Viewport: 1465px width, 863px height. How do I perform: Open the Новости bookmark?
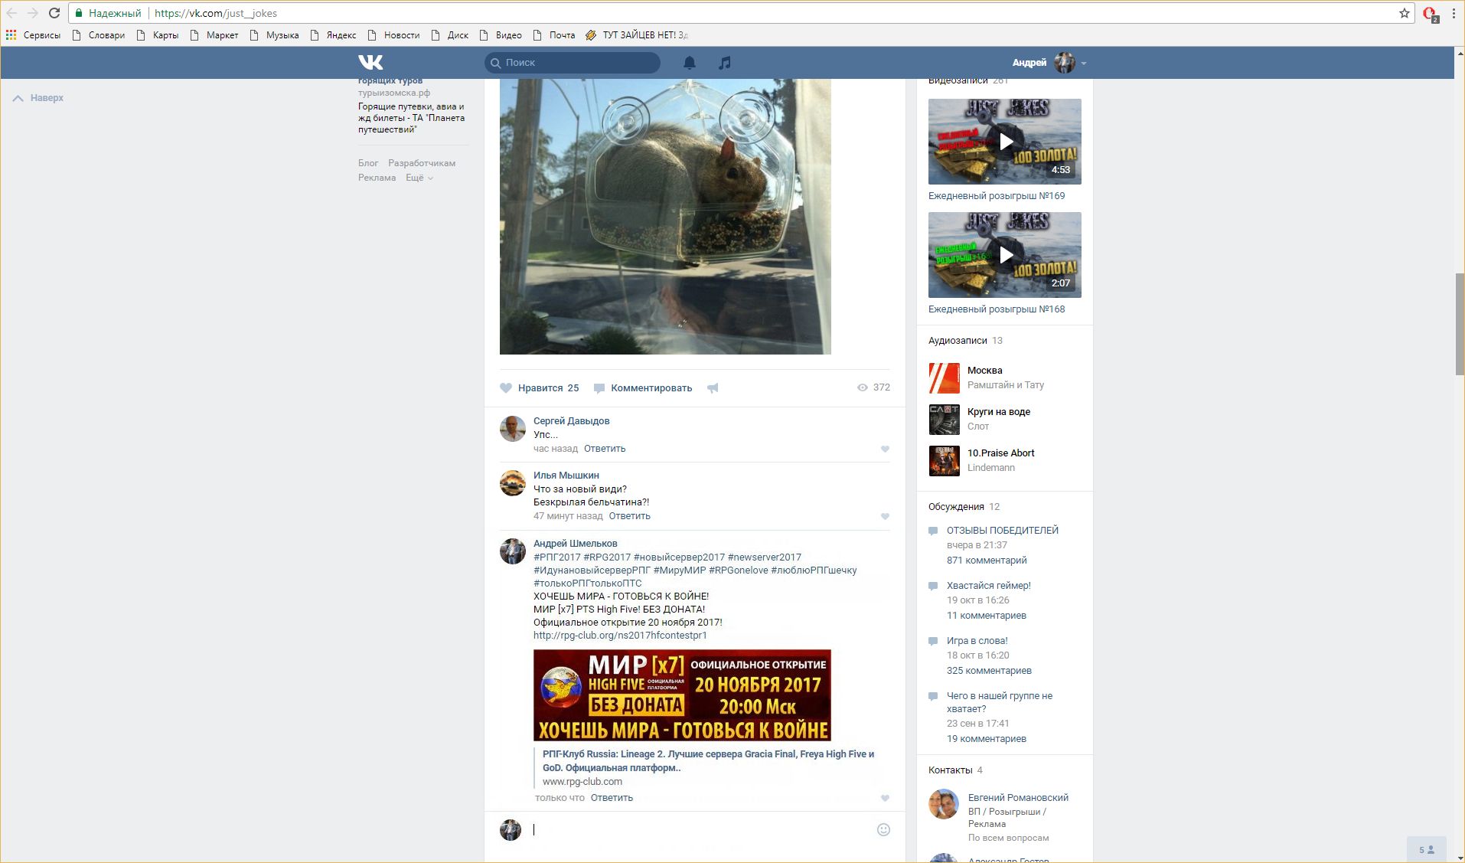401,35
